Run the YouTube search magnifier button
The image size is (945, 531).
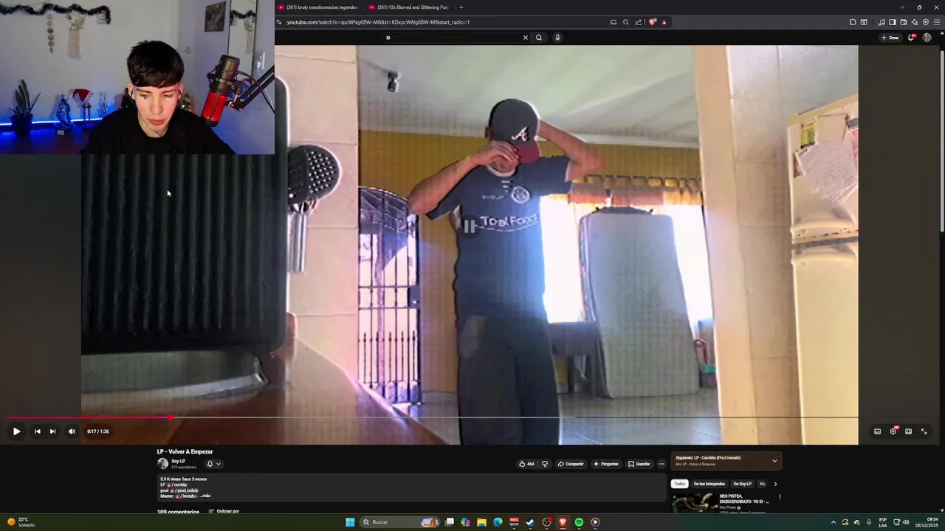(539, 38)
